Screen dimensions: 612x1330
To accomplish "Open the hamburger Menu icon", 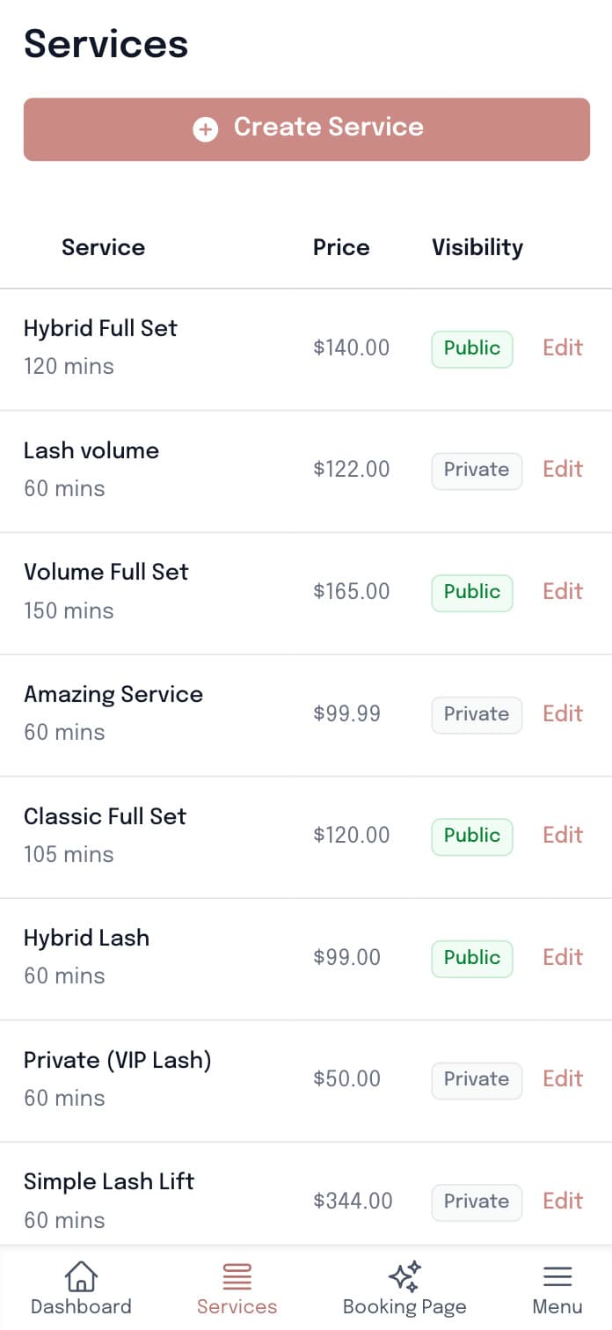I will coord(557,1274).
